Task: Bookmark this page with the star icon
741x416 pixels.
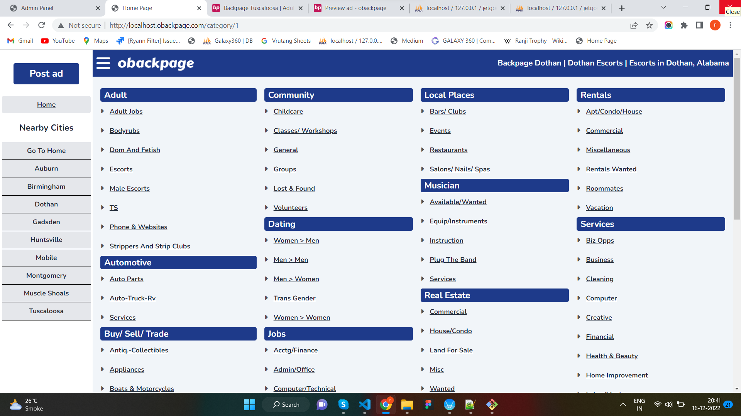Action: tap(649, 25)
